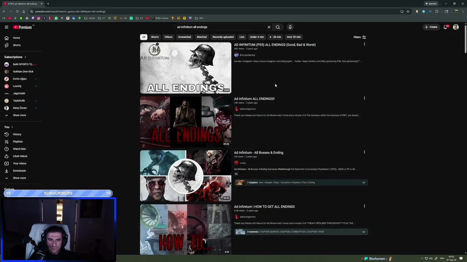Open Chrome extensions puzzle icon
Screen dimensions: 467x262
(x=437, y=11)
